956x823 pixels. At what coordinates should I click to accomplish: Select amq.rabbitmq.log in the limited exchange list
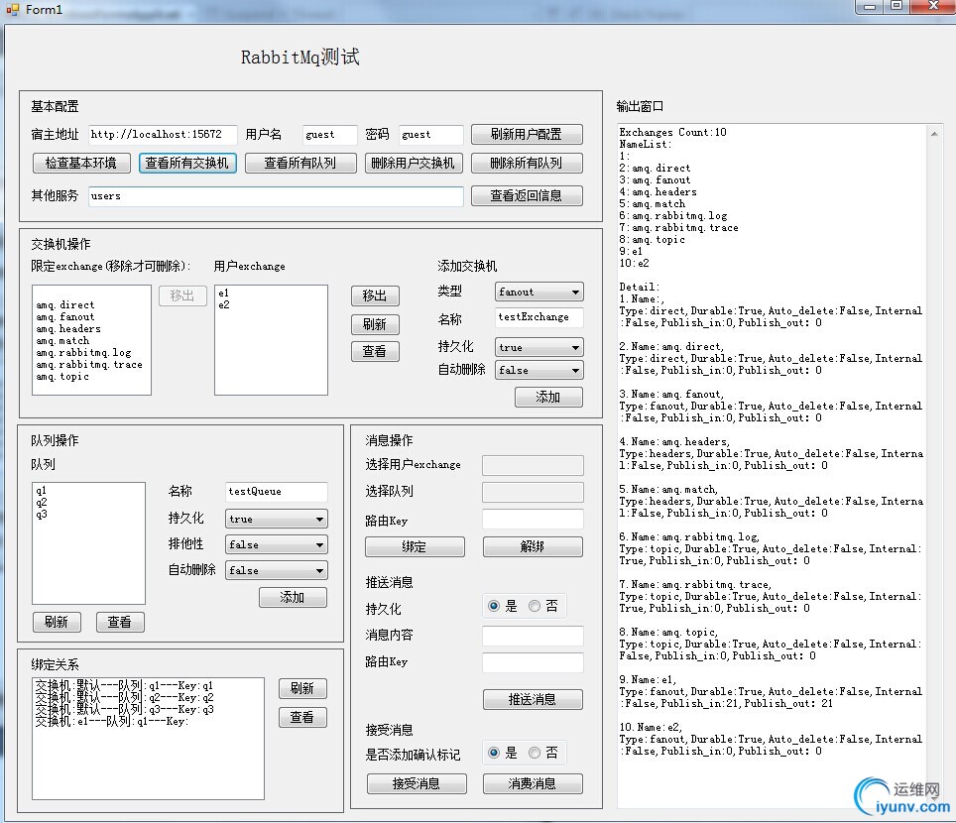point(83,352)
